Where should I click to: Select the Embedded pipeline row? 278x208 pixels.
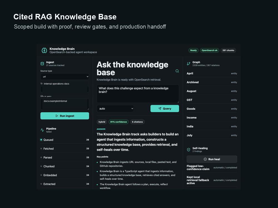65,175
